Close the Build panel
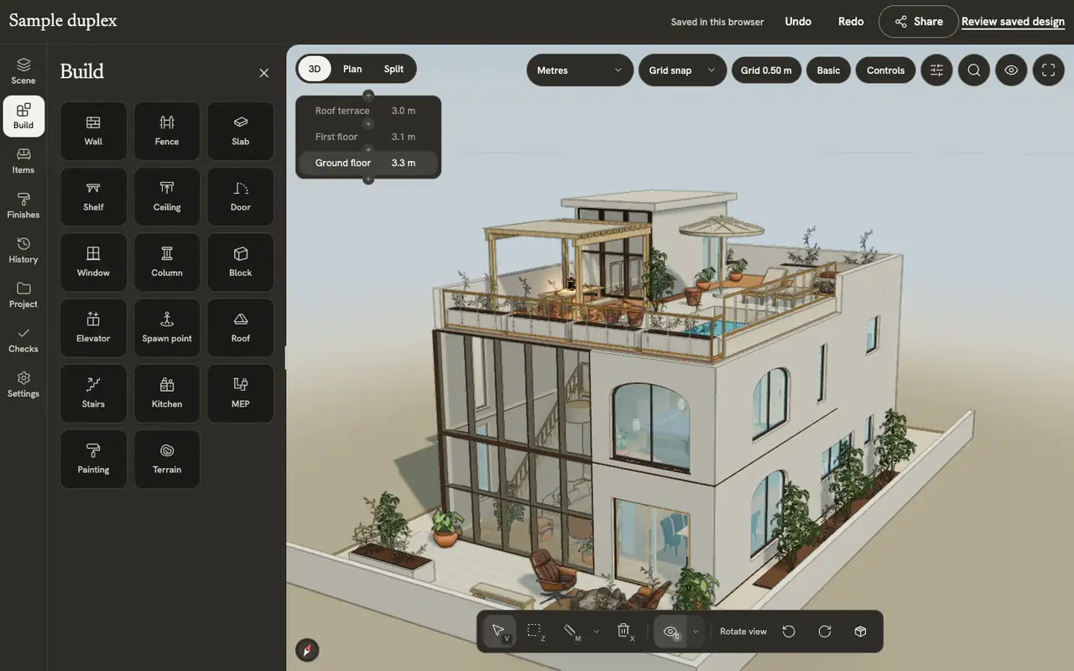This screenshot has width=1074, height=671. click(264, 73)
